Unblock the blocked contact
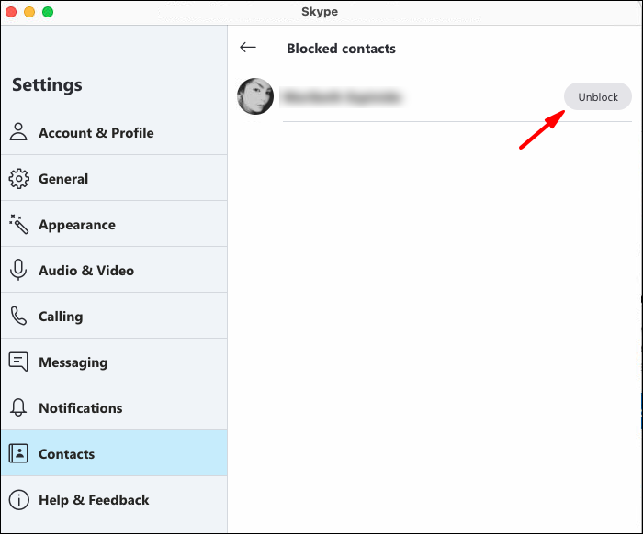The width and height of the screenshot is (643, 534). (x=598, y=96)
